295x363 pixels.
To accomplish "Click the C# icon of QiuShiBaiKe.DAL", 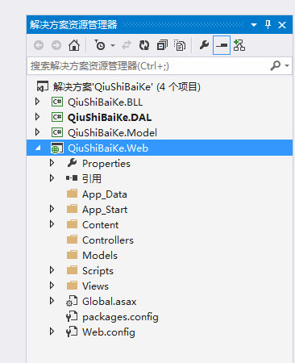I will (57, 117).
